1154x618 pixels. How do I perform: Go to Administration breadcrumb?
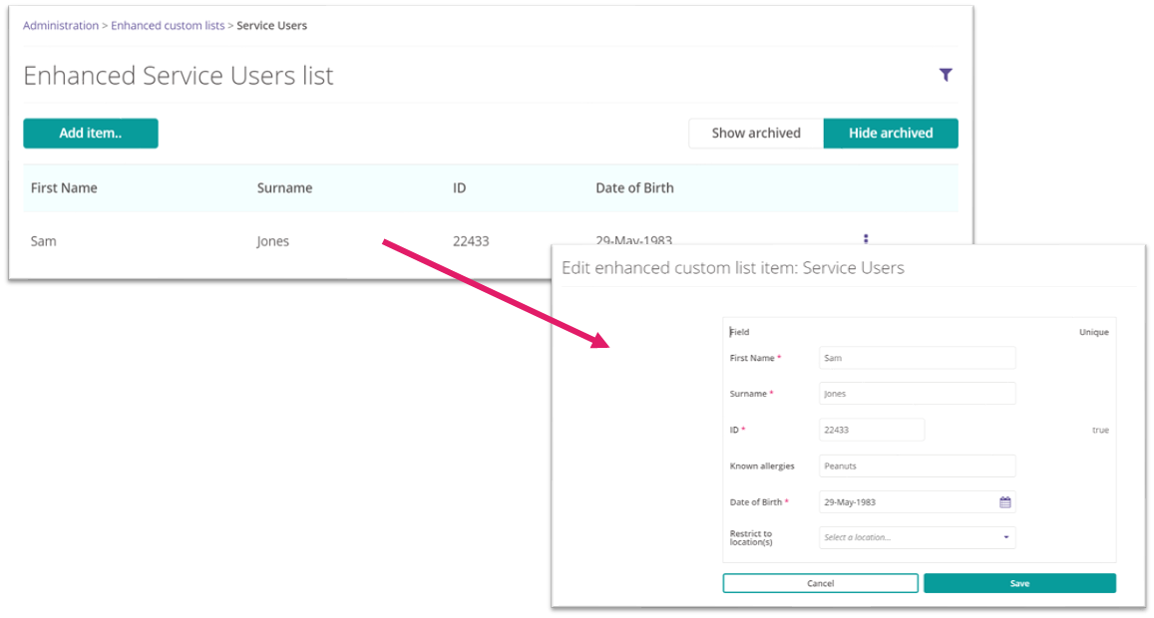pos(61,26)
